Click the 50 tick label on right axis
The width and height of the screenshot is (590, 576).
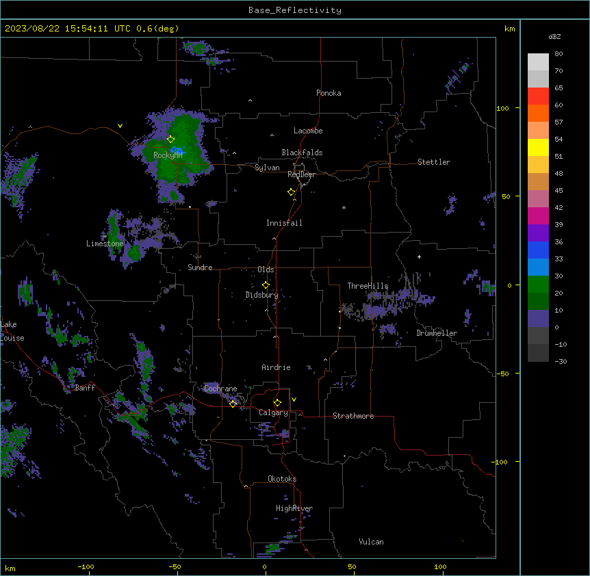[506, 196]
